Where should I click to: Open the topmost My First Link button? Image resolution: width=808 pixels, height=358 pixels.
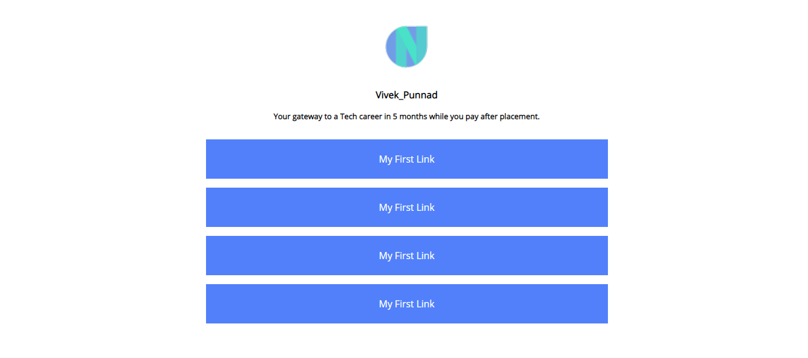point(407,159)
